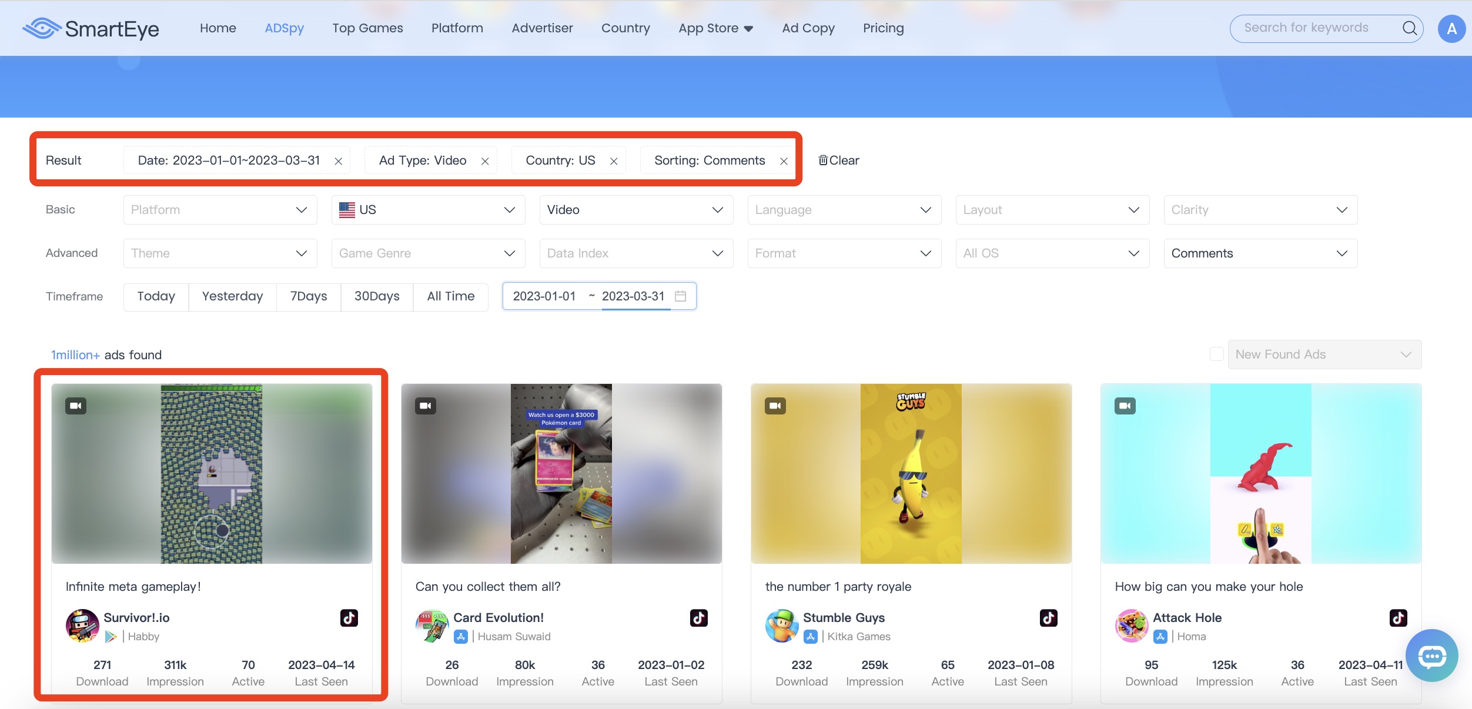Click TikTok icon on Survivor!.io card
The width and height of the screenshot is (1472, 709).
coord(349,618)
